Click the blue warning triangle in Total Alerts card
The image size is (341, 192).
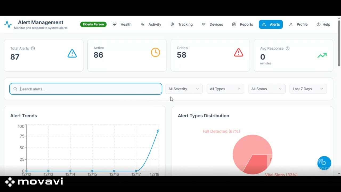tap(72, 54)
